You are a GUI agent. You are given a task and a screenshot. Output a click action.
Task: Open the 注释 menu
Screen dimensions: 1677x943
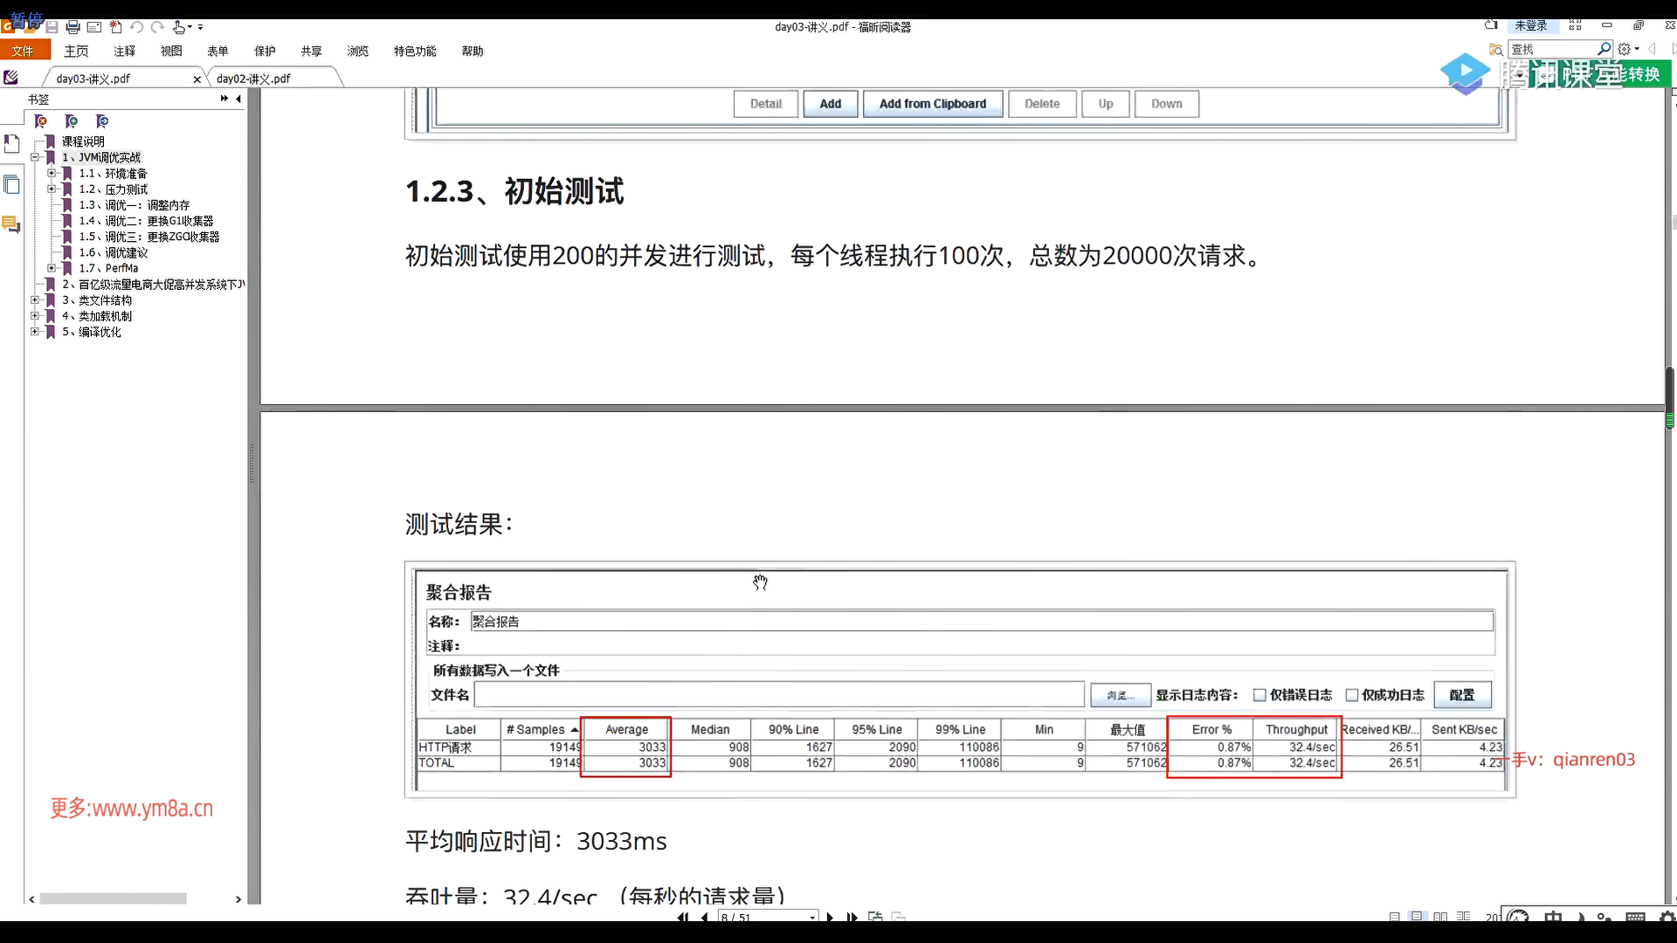(x=124, y=52)
